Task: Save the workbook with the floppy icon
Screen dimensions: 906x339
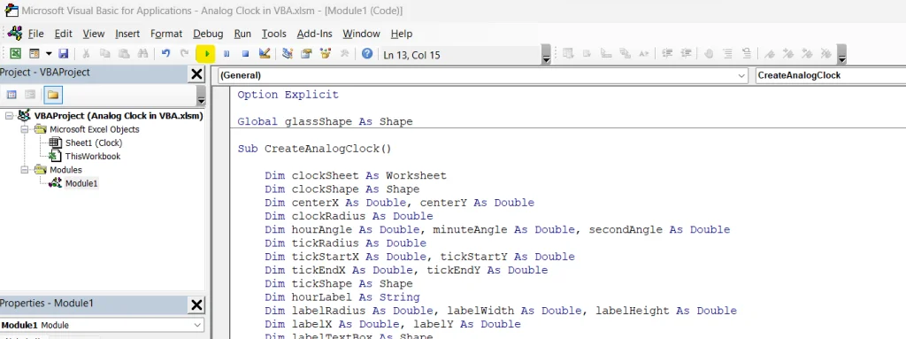Action: pyautogui.click(x=64, y=54)
